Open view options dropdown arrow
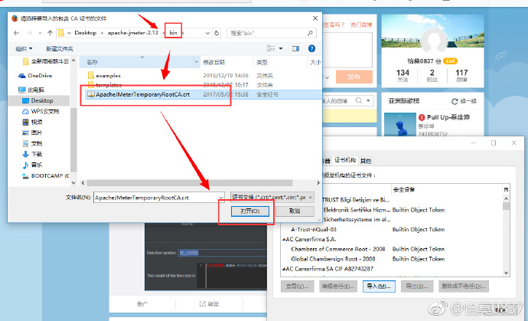This screenshot has height=321, width=528. point(281,48)
